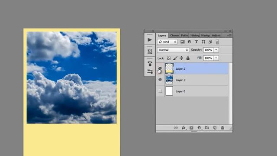
Task: Expand the side icon dock double-arrow
Action: pyautogui.click(x=153, y=31)
